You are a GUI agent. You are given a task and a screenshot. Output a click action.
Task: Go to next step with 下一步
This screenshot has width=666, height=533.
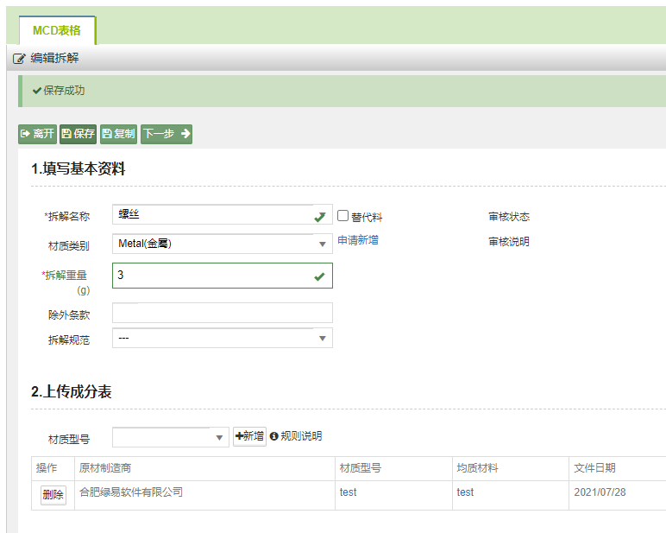166,134
